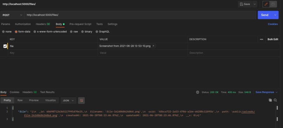Click the empty Value placeholder field
Viewport: 283px width, 128px height.
click(143, 53)
